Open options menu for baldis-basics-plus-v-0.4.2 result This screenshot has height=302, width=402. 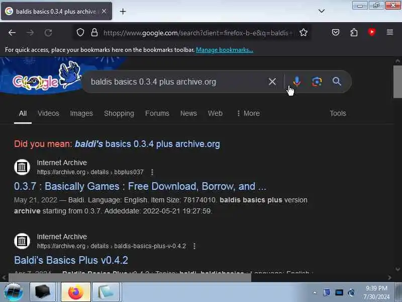pos(194,246)
